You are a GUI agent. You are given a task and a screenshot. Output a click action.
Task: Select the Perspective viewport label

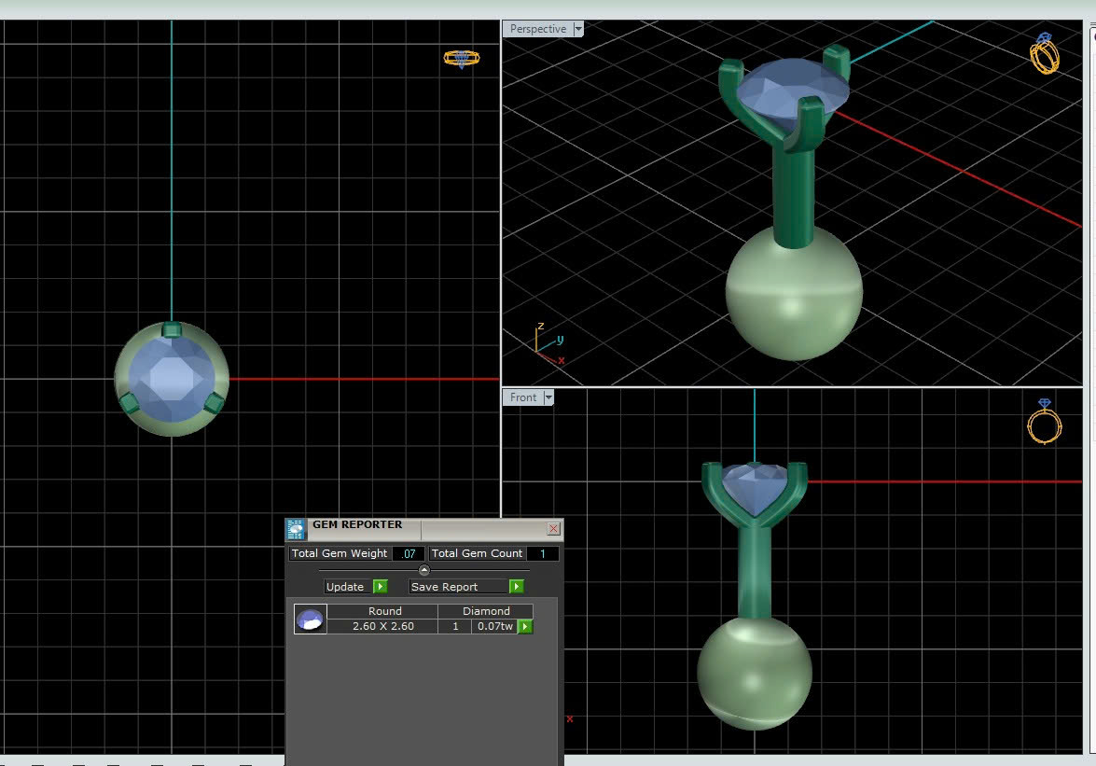(538, 29)
